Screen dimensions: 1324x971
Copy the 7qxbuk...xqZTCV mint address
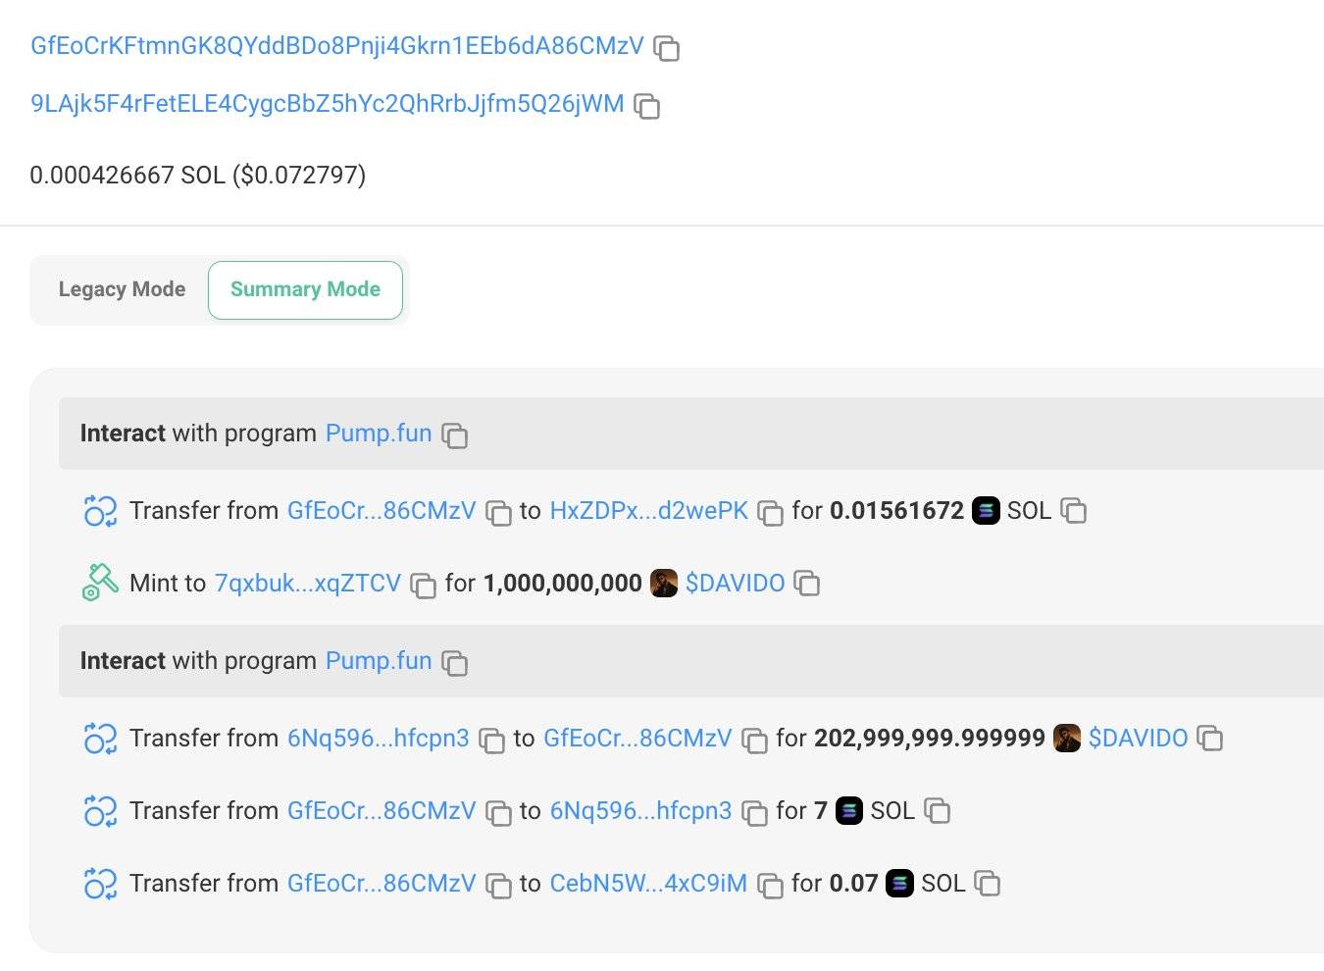(x=423, y=586)
